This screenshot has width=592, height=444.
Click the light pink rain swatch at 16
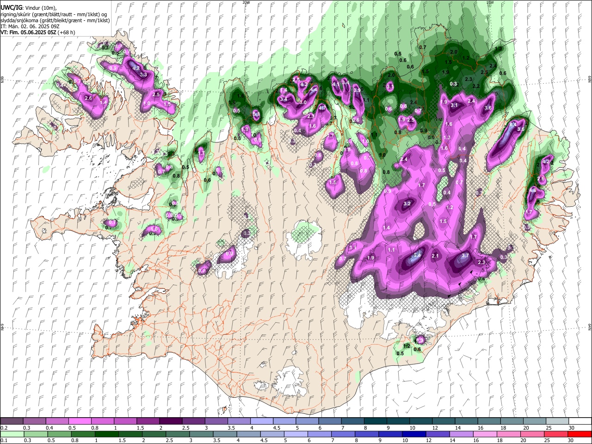click(485, 434)
